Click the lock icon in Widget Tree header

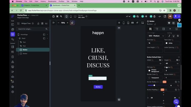[38, 23]
